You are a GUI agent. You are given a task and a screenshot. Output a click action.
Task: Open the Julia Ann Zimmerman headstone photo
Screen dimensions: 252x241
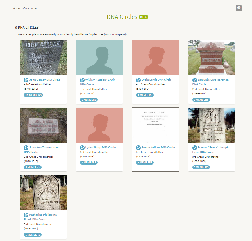[x=43, y=125]
